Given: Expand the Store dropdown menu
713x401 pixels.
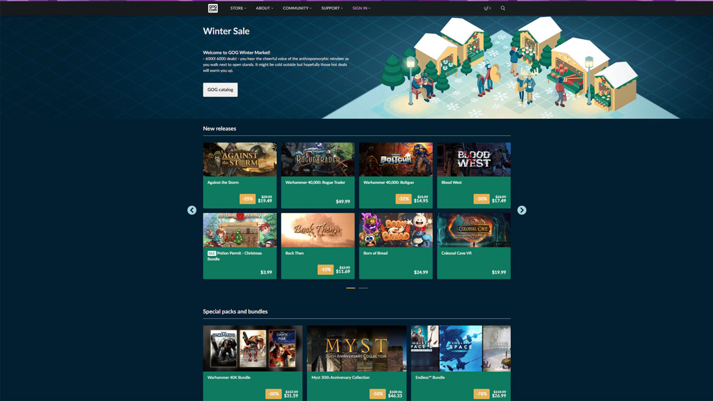Looking at the screenshot, I should [x=238, y=8].
